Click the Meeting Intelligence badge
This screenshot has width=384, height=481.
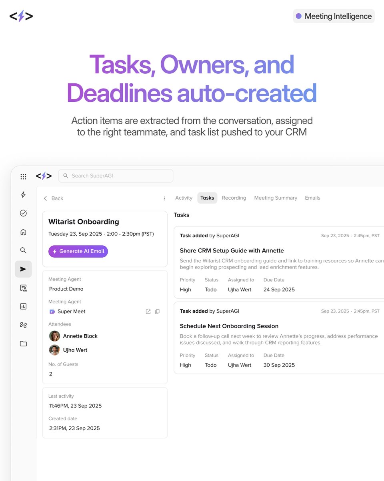point(334,16)
